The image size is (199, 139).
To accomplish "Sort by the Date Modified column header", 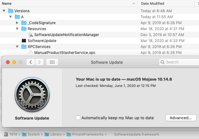I will pyautogui.click(x=152, y=3).
